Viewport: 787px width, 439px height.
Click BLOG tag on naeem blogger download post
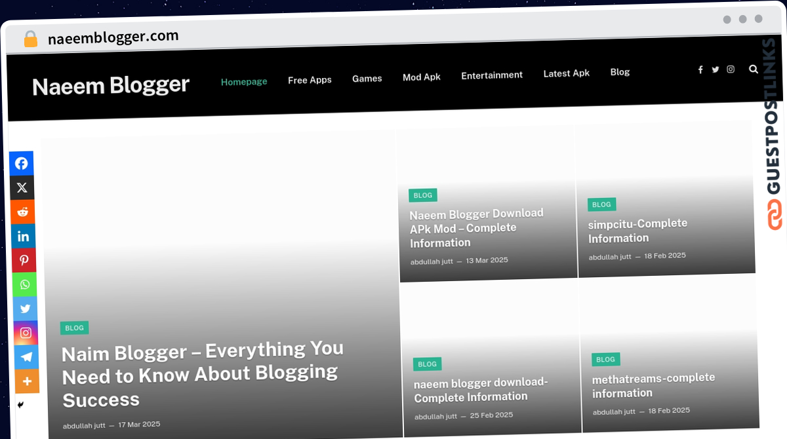coord(427,364)
